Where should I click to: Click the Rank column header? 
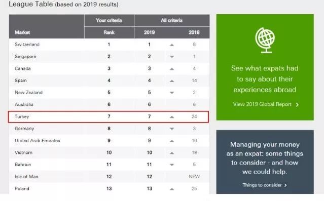point(109,32)
